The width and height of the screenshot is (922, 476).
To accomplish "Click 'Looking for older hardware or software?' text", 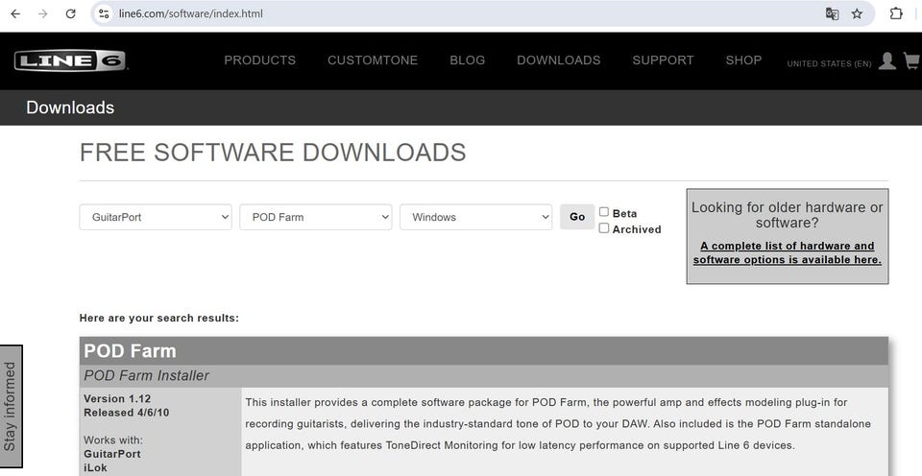I will (787, 215).
